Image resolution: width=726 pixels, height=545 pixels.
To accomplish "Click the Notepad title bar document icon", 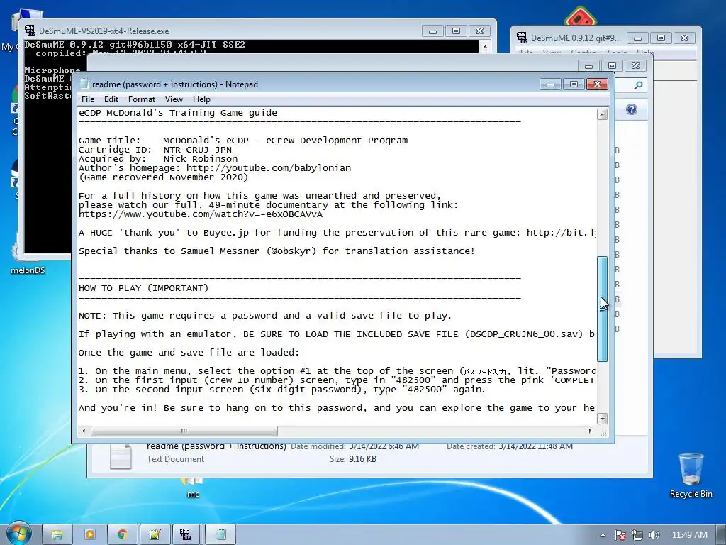I will coord(84,84).
